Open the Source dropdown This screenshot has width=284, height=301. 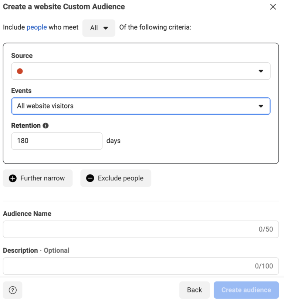(x=141, y=71)
